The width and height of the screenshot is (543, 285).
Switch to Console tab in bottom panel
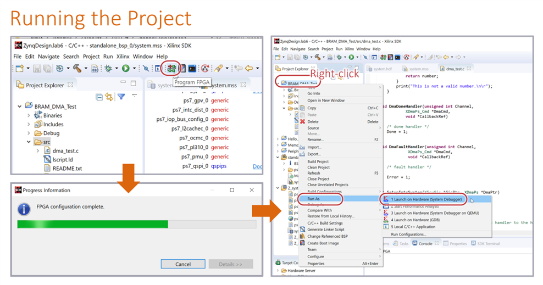click(425, 243)
